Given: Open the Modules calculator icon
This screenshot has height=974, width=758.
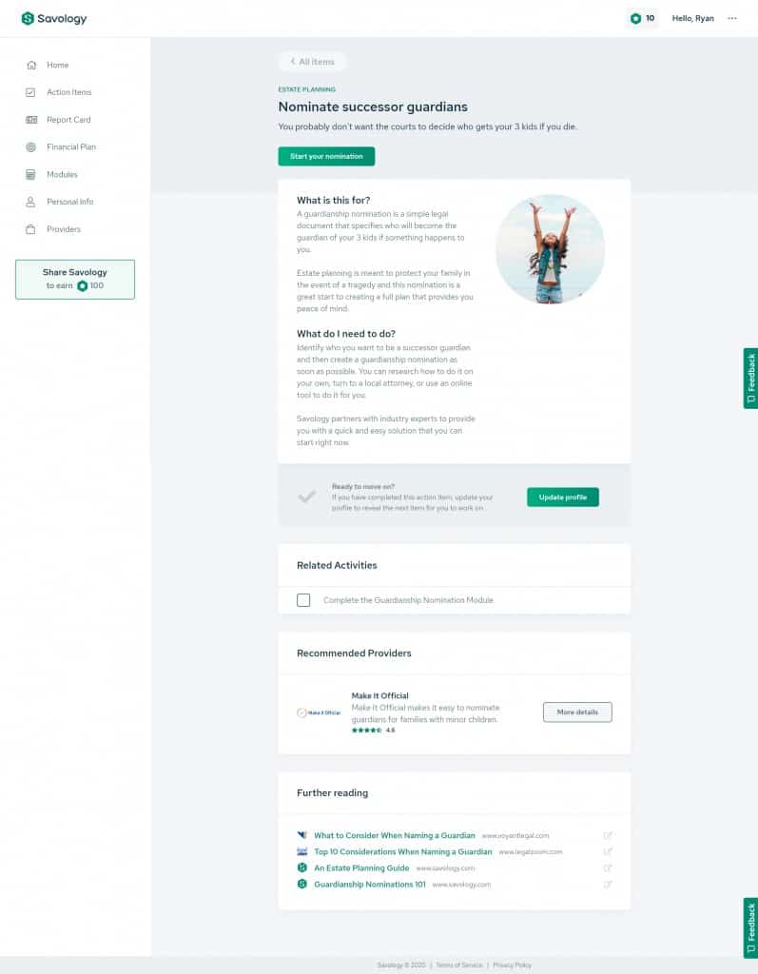Looking at the screenshot, I should click(30, 175).
